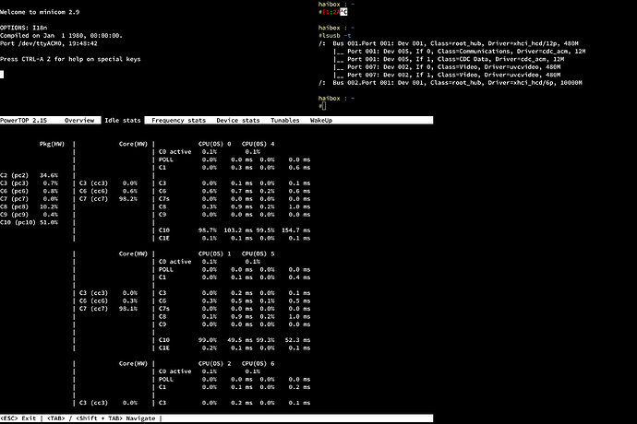The width and height of the screenshot is (637, 424).
Task: Click the PowerTOP 2.15 title label
Action: tap(24, 120)
